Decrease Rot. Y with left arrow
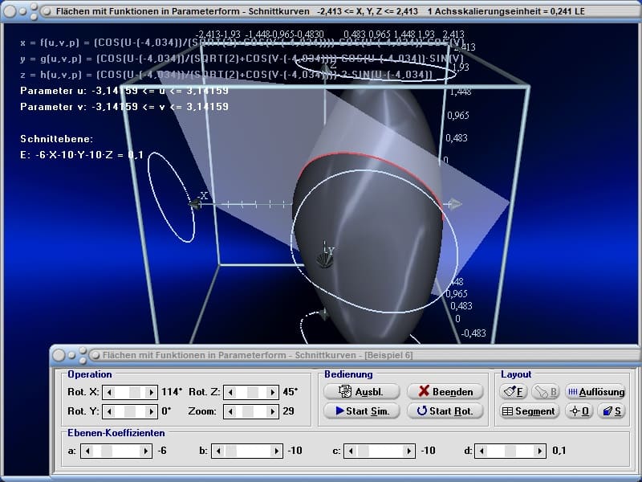The width and height of the screenshot is (642, 482). coord(109,411)
